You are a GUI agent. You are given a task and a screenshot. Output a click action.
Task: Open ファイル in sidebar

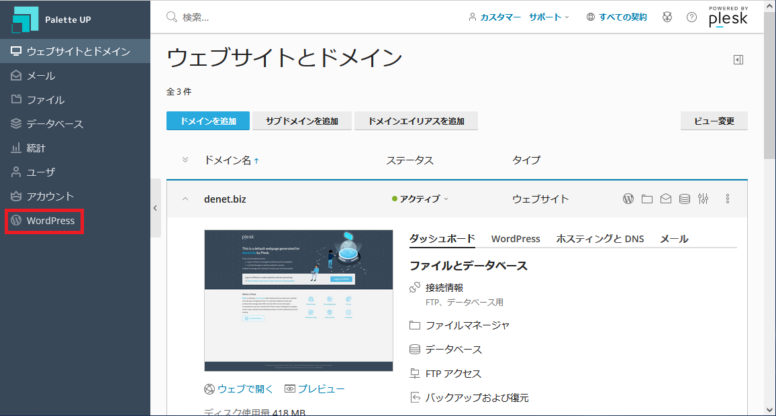[75, 100]
